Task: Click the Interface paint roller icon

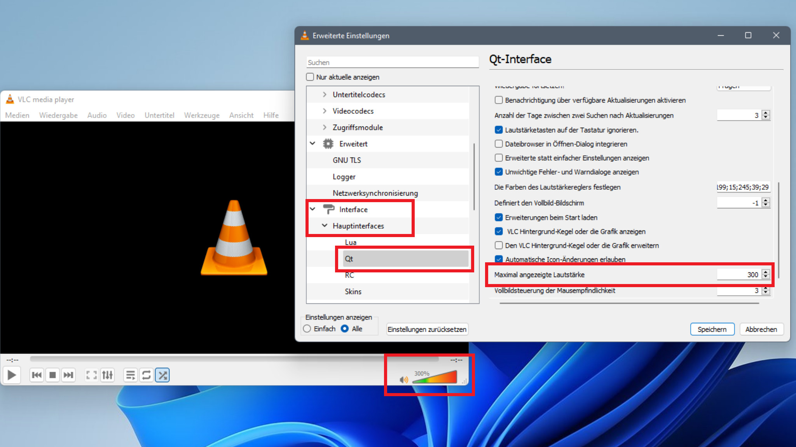Action: click(x=328, y=209)
